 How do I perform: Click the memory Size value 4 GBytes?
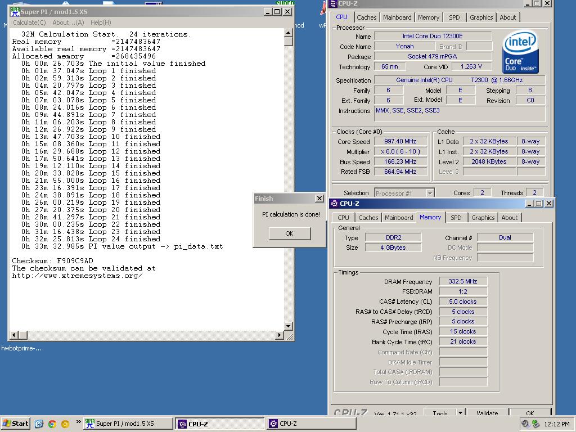393,247
